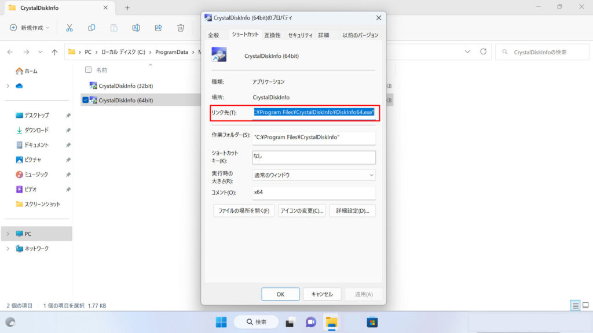Click the リンク先 target path field
Image resolution: width=593 pixels, height=333 pixels.
pyautogui.click(x=314, y=113)
